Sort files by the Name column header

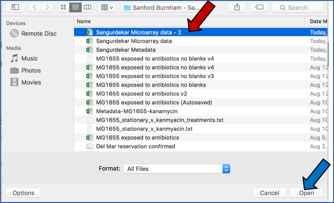pos(189,21)
